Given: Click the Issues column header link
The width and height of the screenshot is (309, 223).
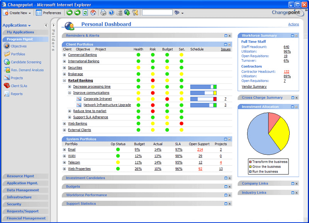Looking at the screenshot, I should pos(226,49).
